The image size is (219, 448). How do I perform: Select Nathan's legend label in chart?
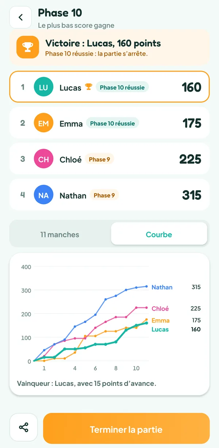[x=162, y=287]
